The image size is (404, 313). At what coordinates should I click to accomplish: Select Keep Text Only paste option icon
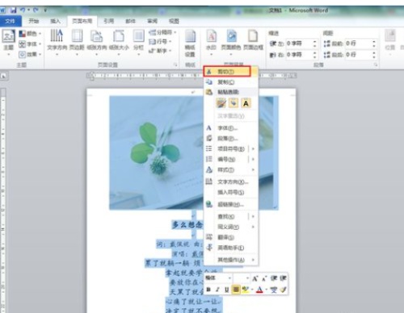246,103
